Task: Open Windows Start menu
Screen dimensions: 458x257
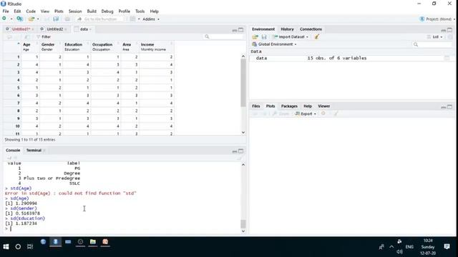Action: pyautogui.click(x=6, y=246)
